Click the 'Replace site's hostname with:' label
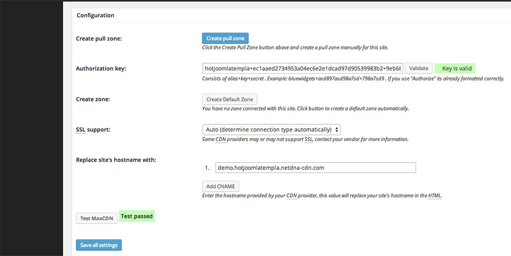The width and height of the screenshot is (511, 256). pos(116,160)
